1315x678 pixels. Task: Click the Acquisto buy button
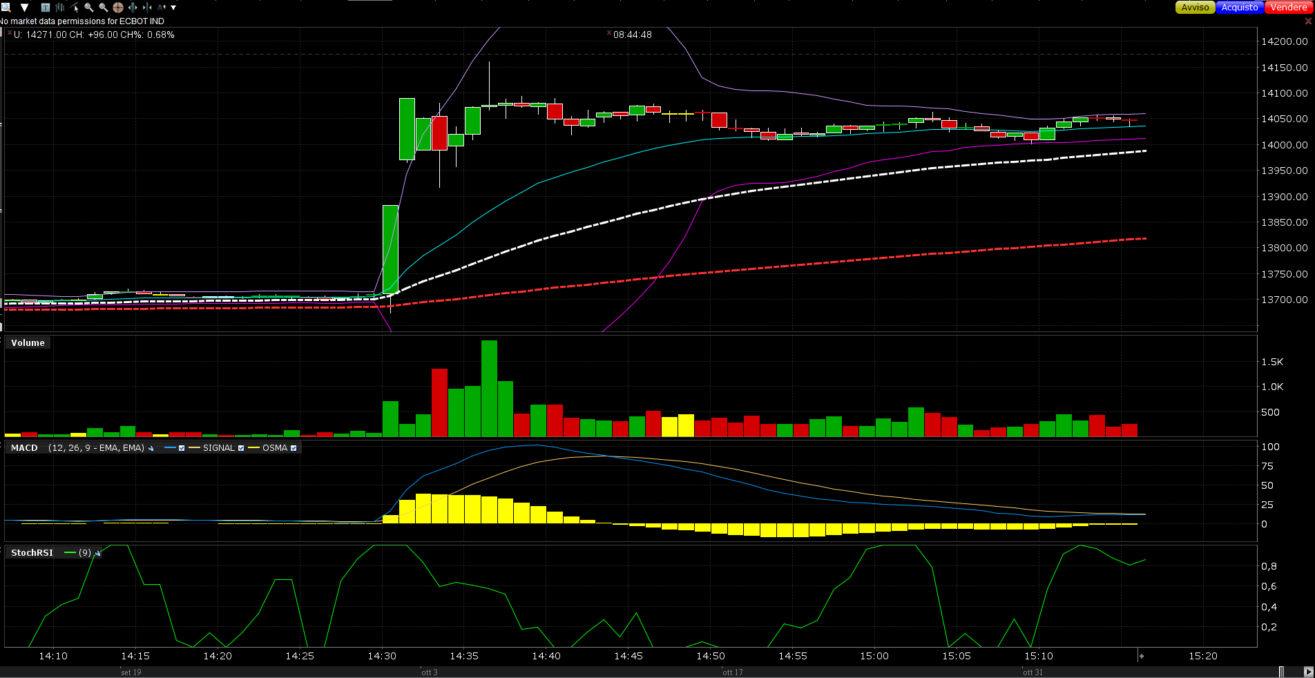pyautogui.click(x=1240, y=7)
